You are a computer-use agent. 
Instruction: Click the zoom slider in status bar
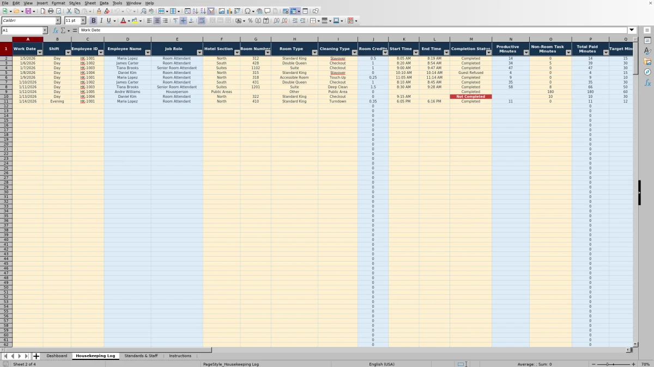pyautogui.click(x=614, y=364)
